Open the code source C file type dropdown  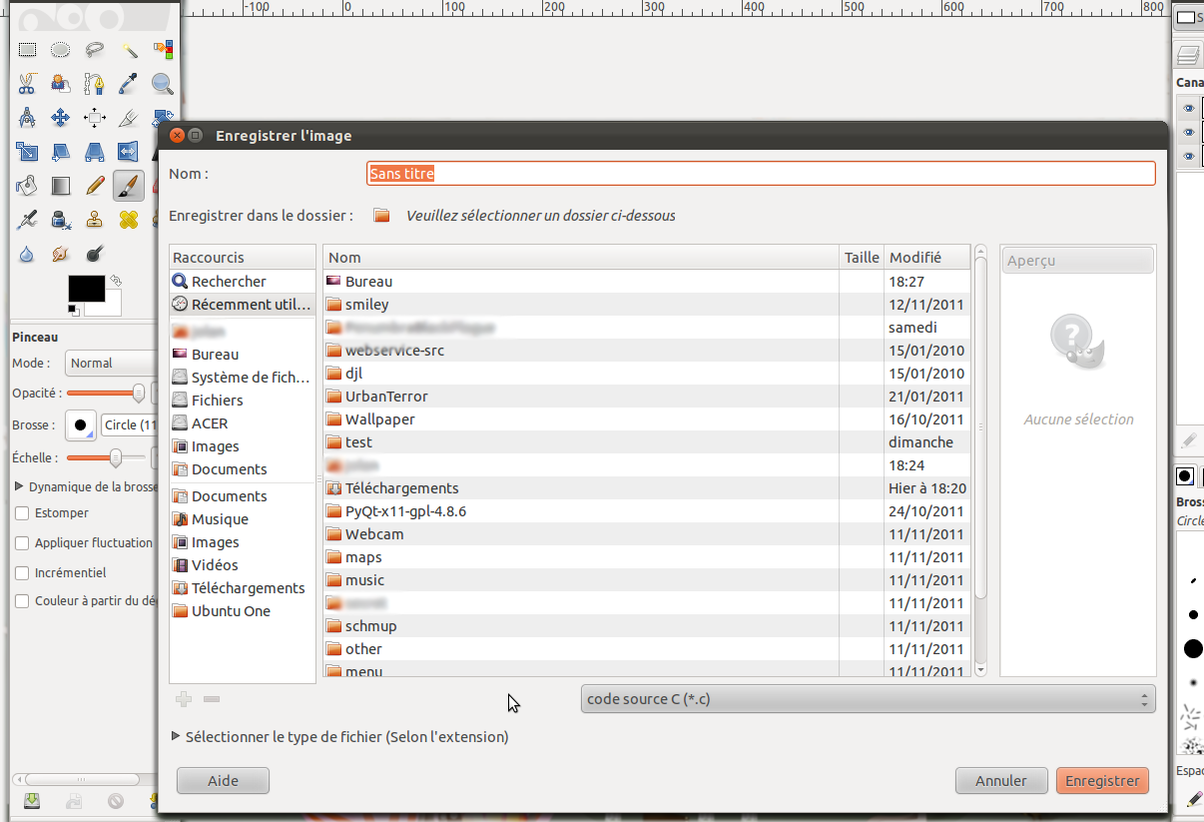868,699
